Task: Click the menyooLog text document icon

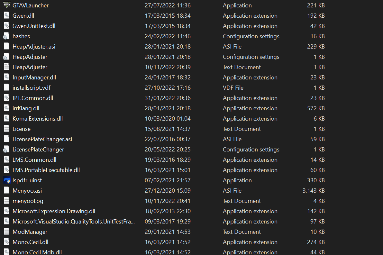Action: click(6, 201)
